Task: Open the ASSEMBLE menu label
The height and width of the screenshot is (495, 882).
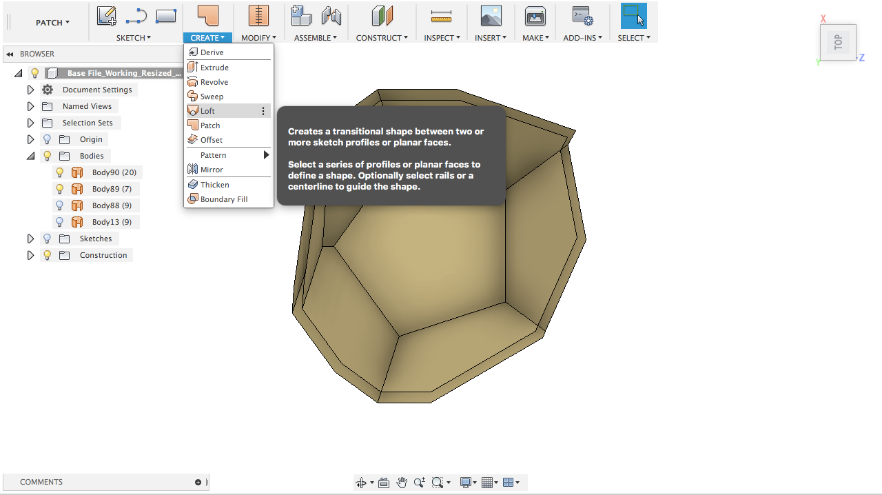Action: pyautogui.click(x=316, y=38)
